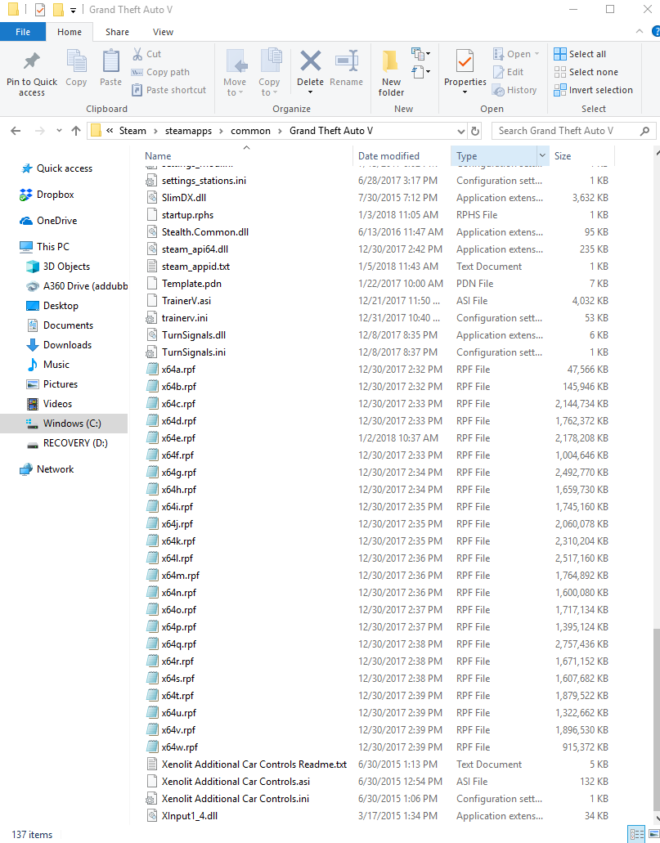
Task: Open Dropbox in navigation pane
Action: tap(47, 195)
